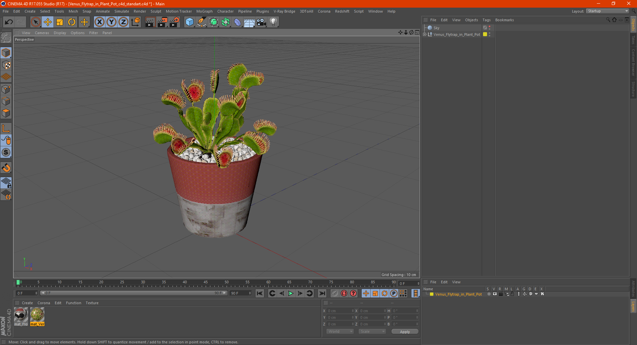637x345 pixels.
Task: Toggle Z axis lock
Action: point(123,22)
